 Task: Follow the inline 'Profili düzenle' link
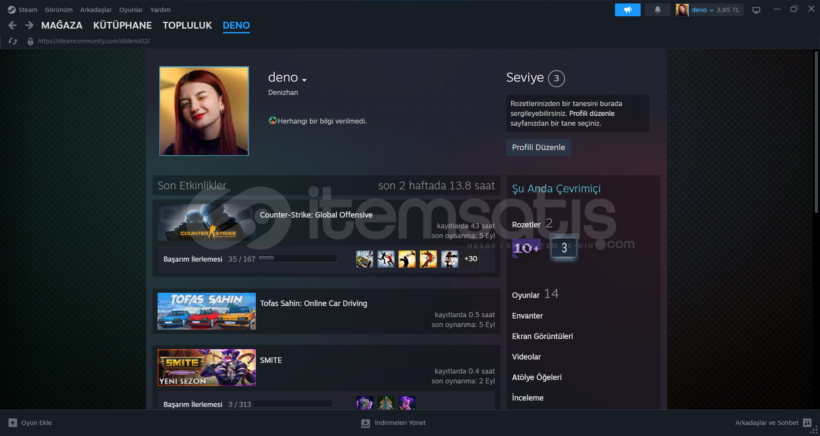point(592,113)
